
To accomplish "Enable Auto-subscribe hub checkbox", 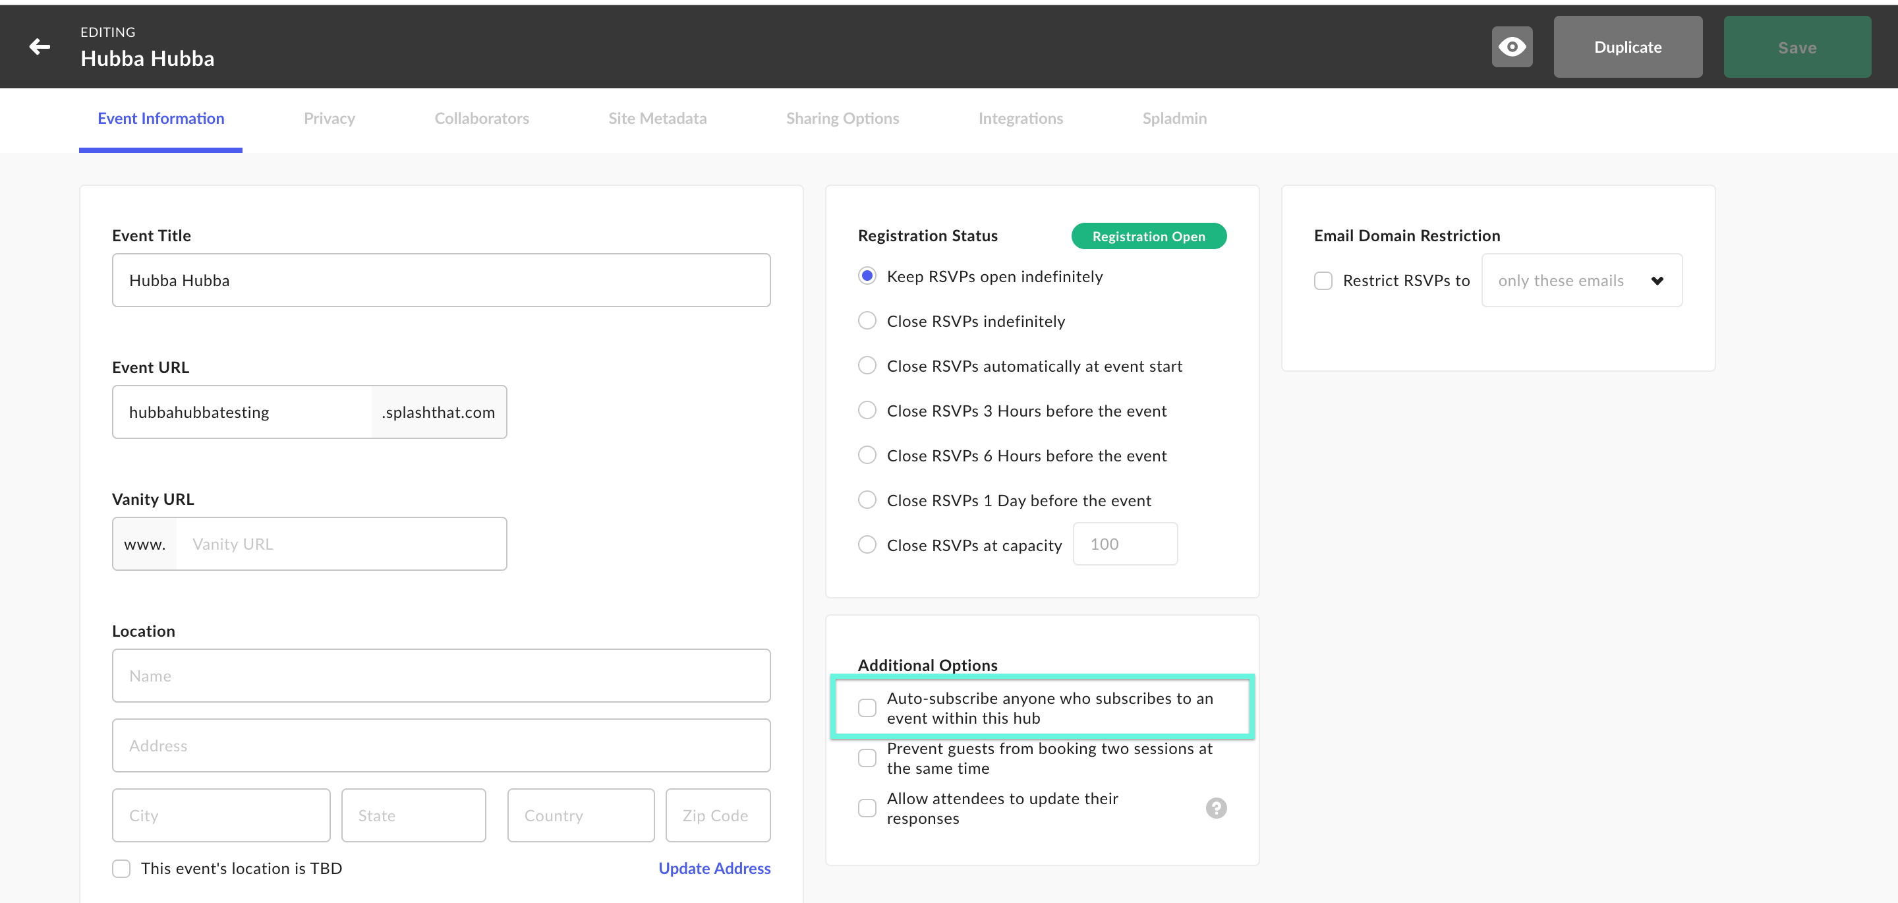I will [867, 708].
